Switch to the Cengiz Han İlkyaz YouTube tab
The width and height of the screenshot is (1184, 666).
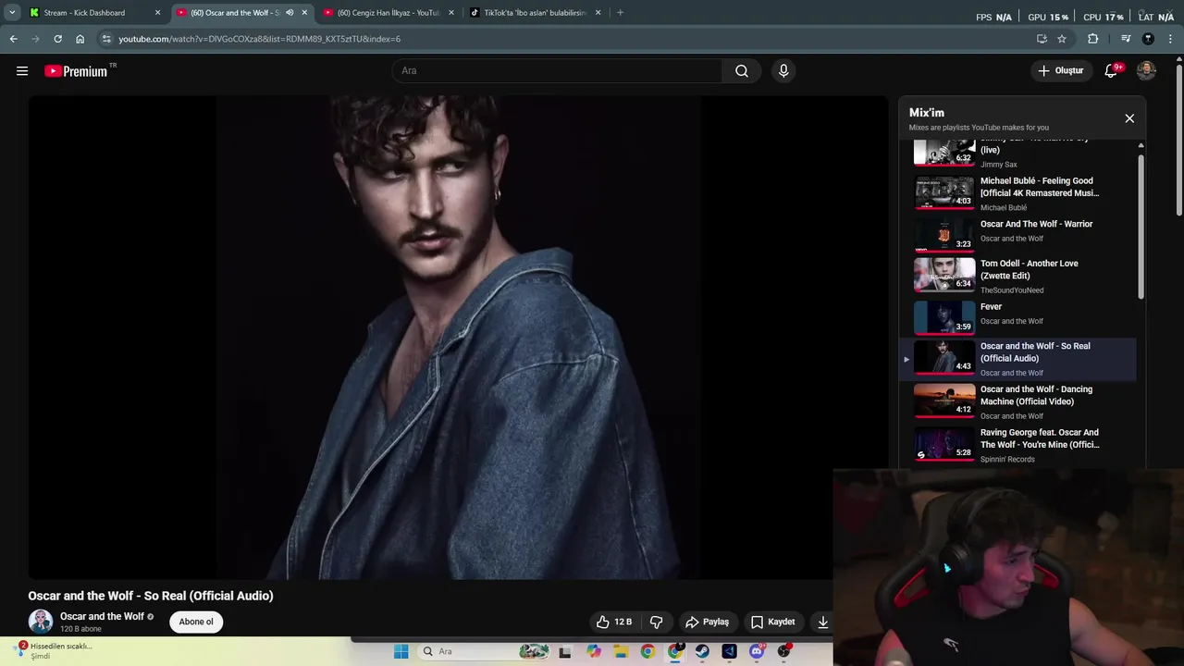coord(388,13)
